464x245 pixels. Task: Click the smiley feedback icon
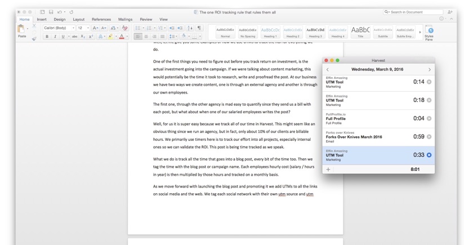pos(441,19)
